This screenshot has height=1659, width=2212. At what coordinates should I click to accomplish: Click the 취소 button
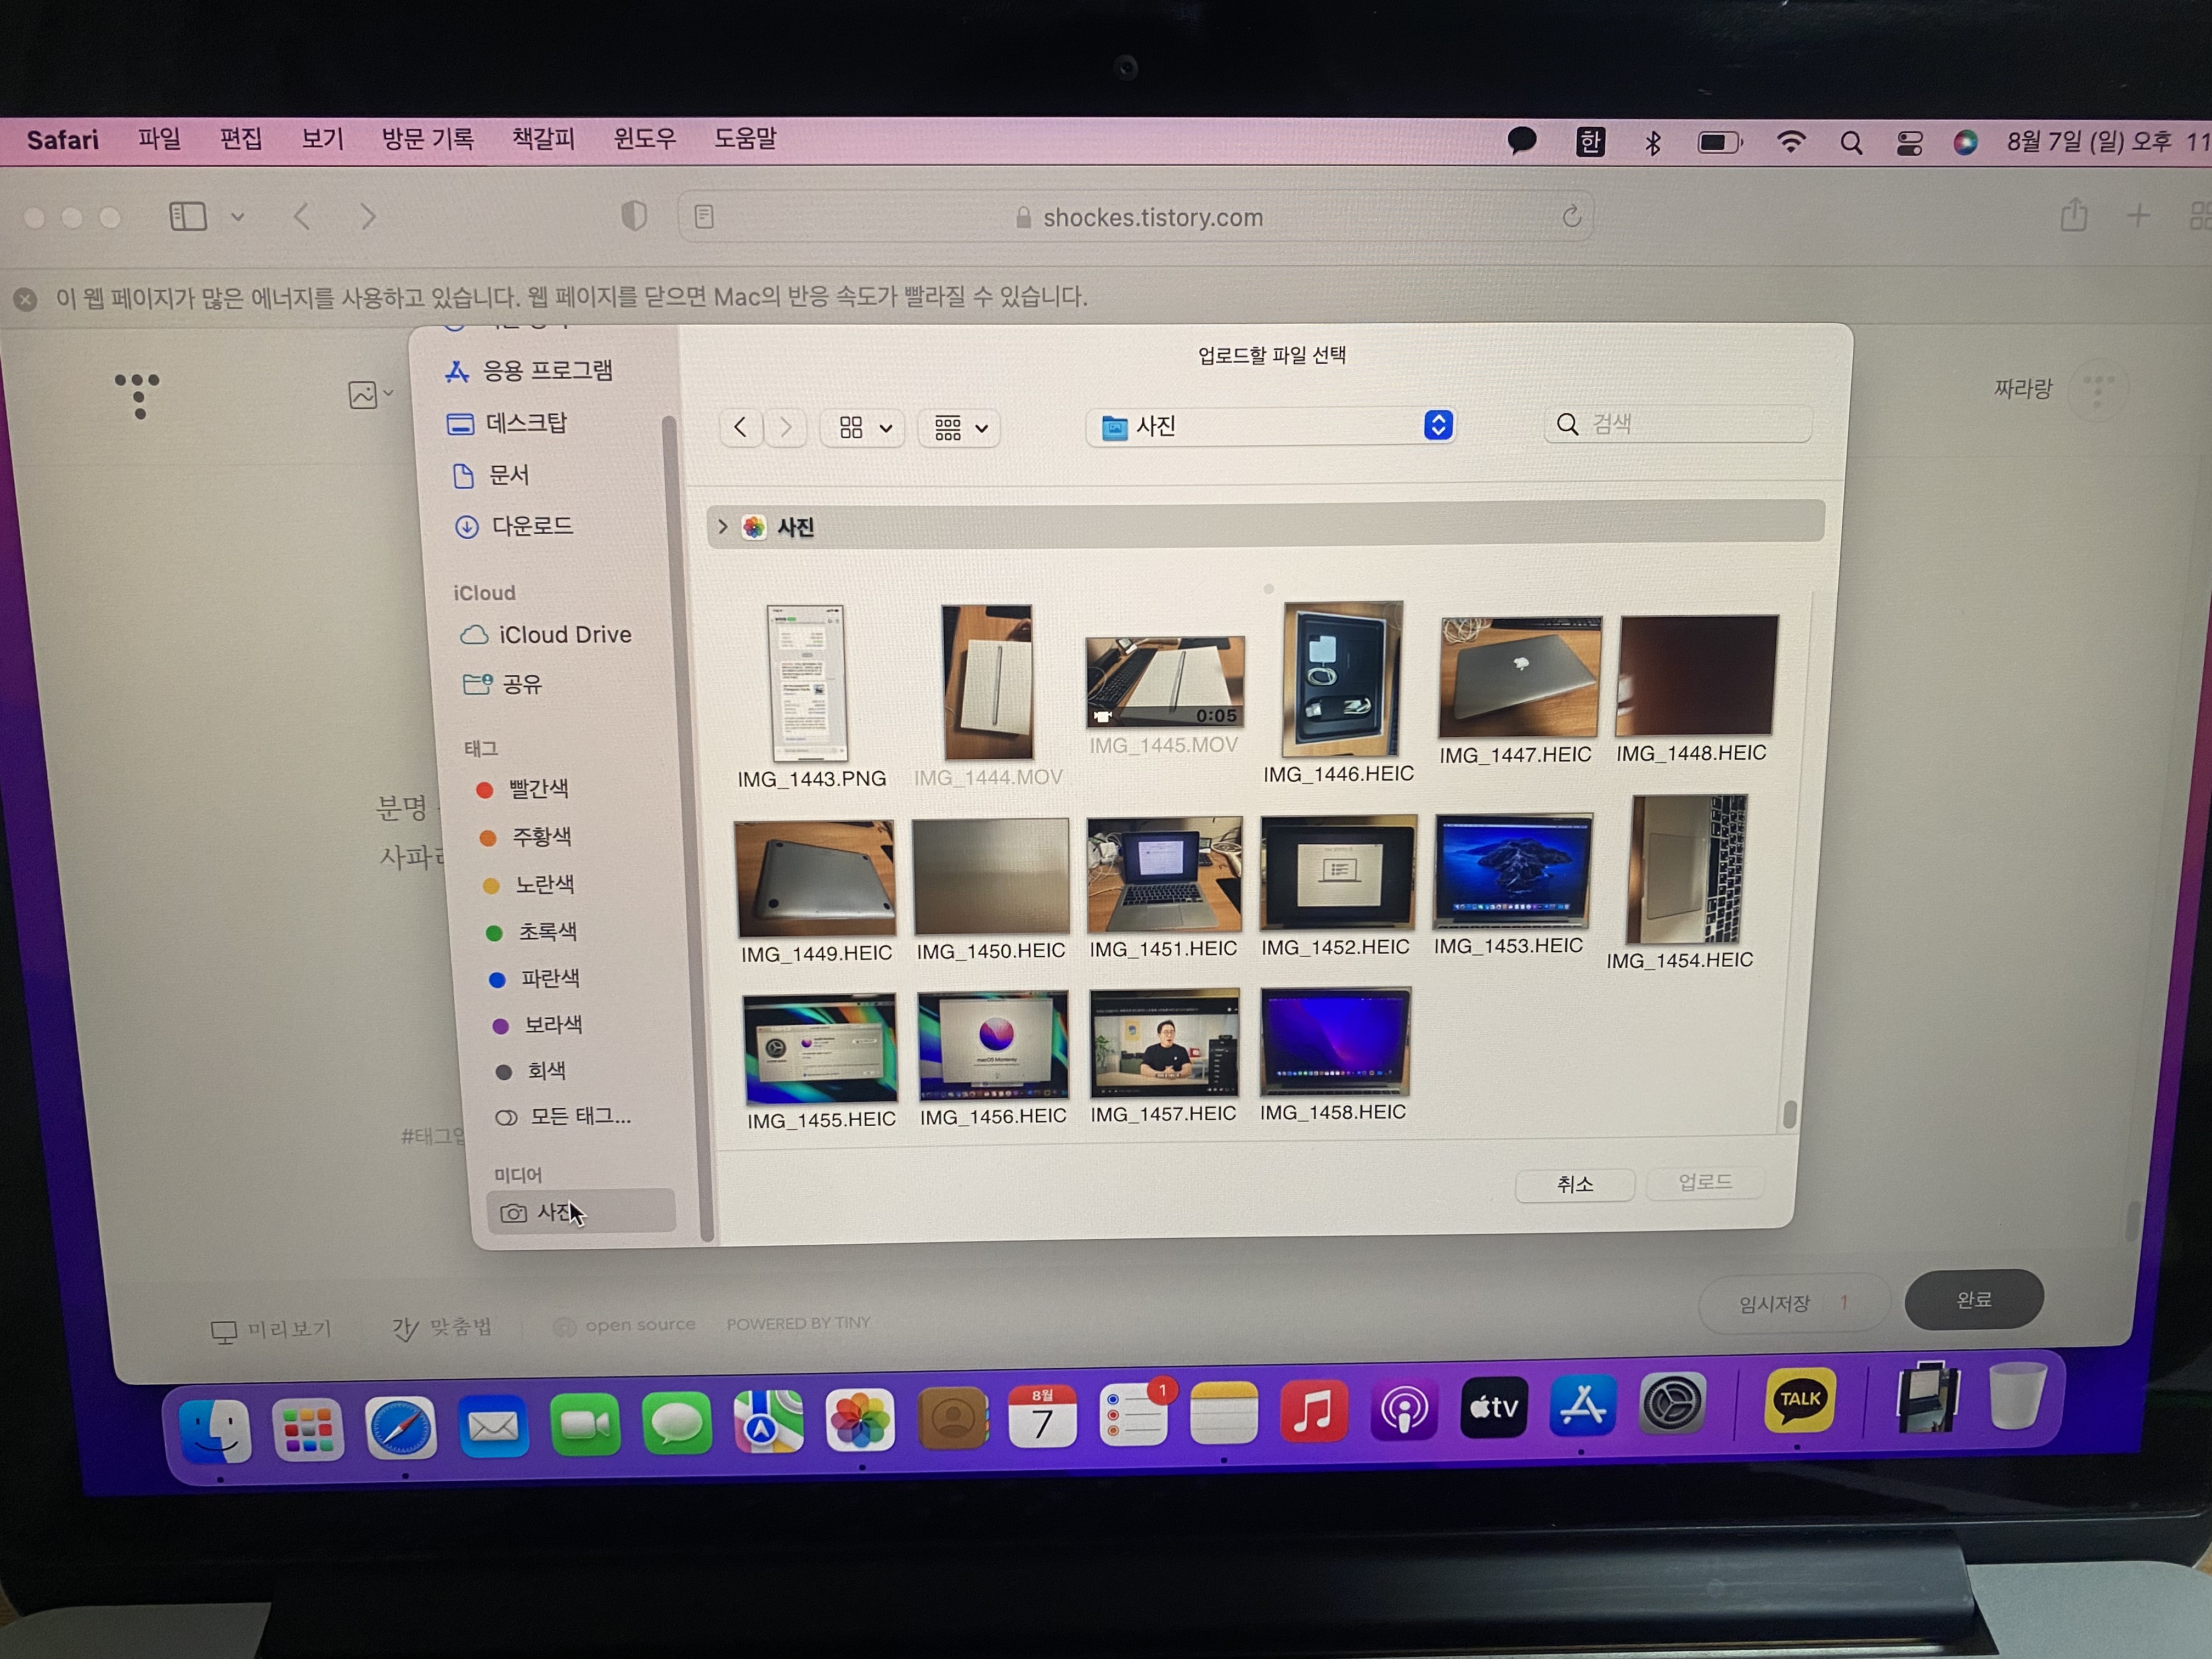click(x=1575, y=1184)
